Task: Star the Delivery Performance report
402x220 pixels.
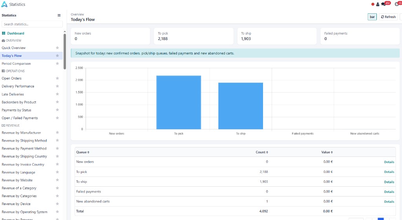Action: click(57, 86)
